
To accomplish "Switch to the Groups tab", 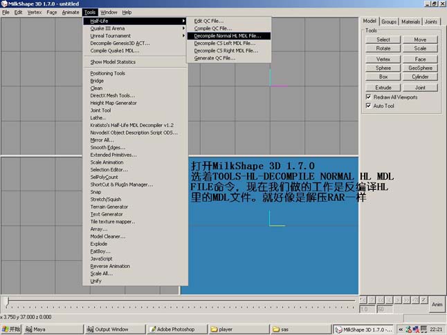I will (x=389, y=21).
